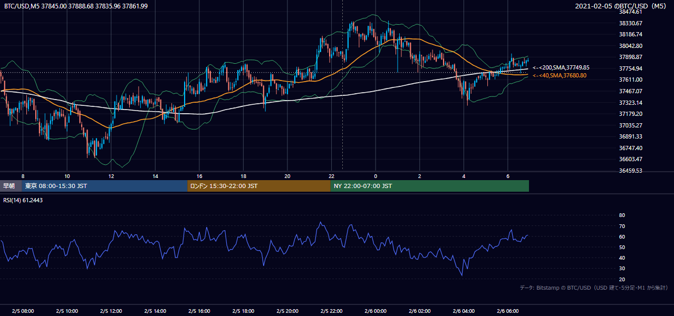This screenshot has width=674, height=316.
Task: Select the ロンドン 15:30-22:00 JST session bar
Action: pos(259,186)
